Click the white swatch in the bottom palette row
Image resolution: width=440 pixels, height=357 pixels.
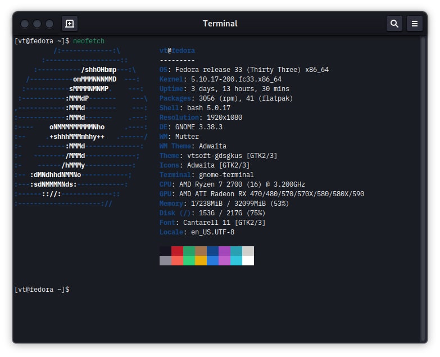[x=248, y=260]
